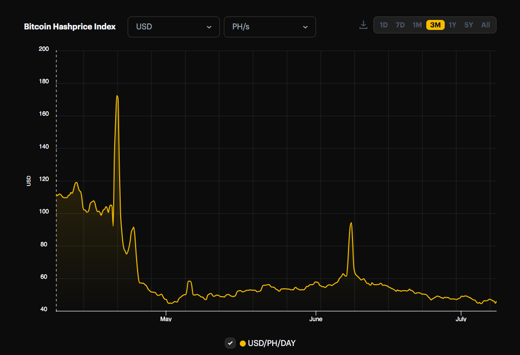Click the June spike peak on chart
This screenshot has width=520, height=355.
click(351, 223)
